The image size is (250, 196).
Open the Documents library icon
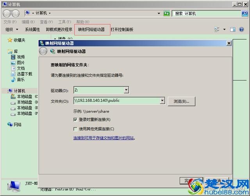point(13,68)
